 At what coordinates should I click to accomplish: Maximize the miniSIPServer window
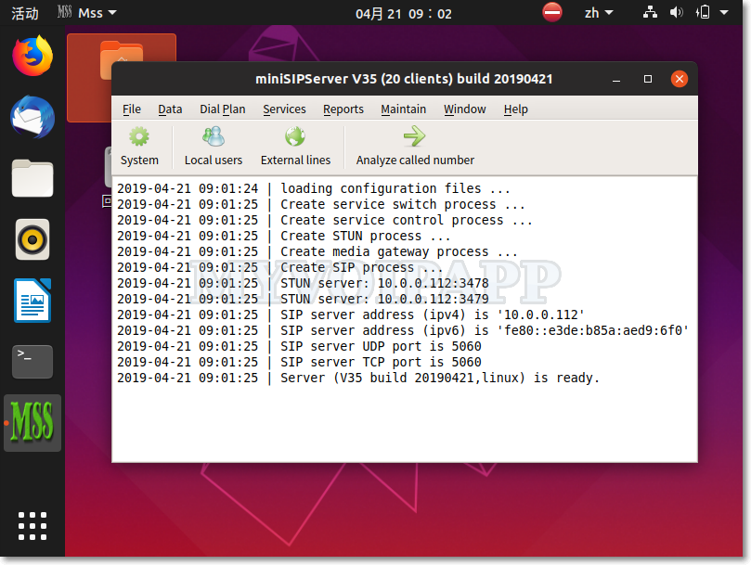[648, 79]
